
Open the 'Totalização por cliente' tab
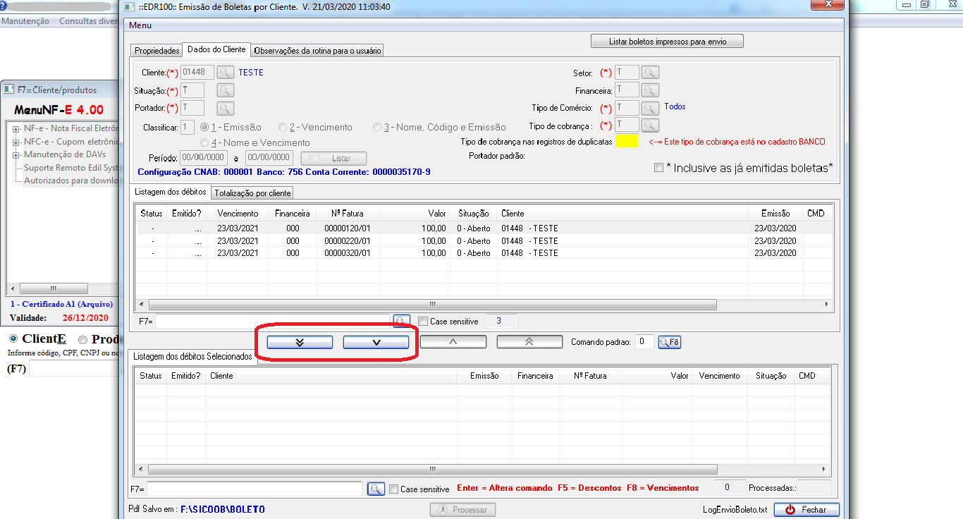252,193
